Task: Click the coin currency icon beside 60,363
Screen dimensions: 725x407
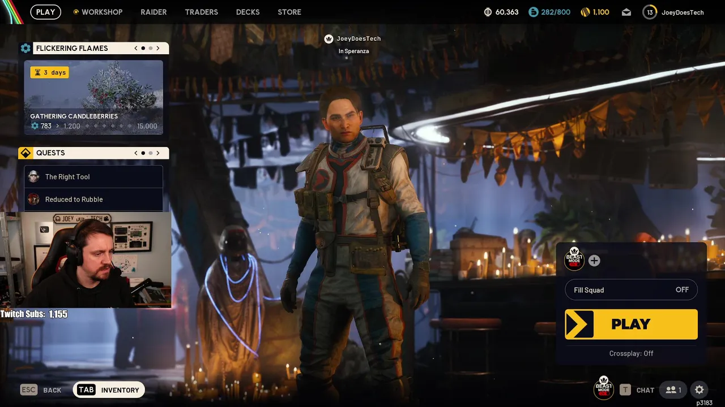Action: 488,12
